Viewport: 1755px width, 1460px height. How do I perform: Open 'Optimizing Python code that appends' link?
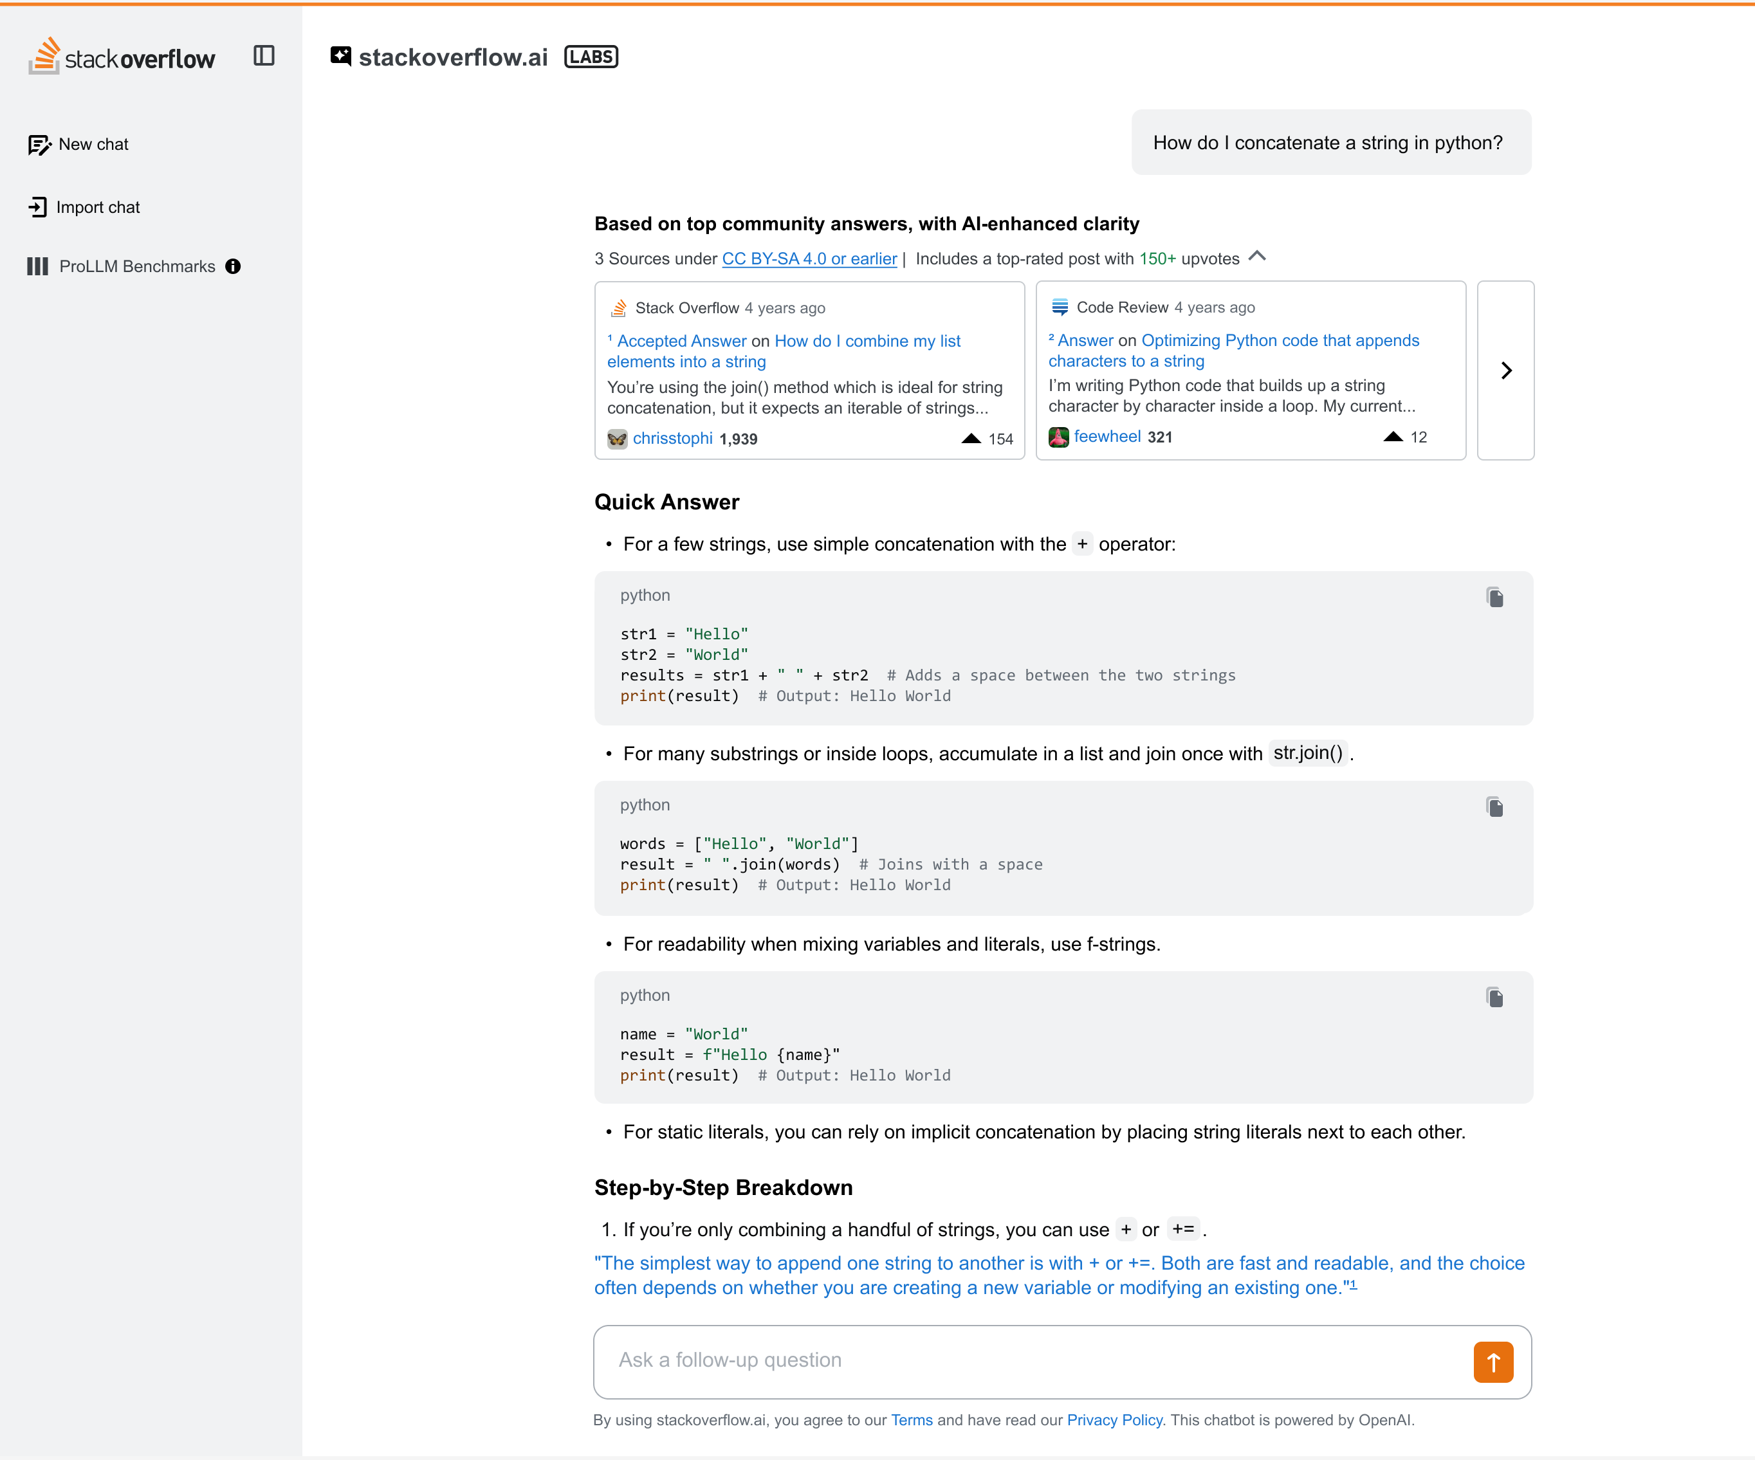[1279, 340]
